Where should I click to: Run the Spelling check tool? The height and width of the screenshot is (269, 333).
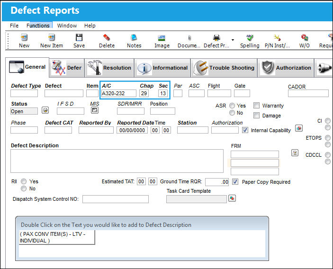[x=250, y=37]
